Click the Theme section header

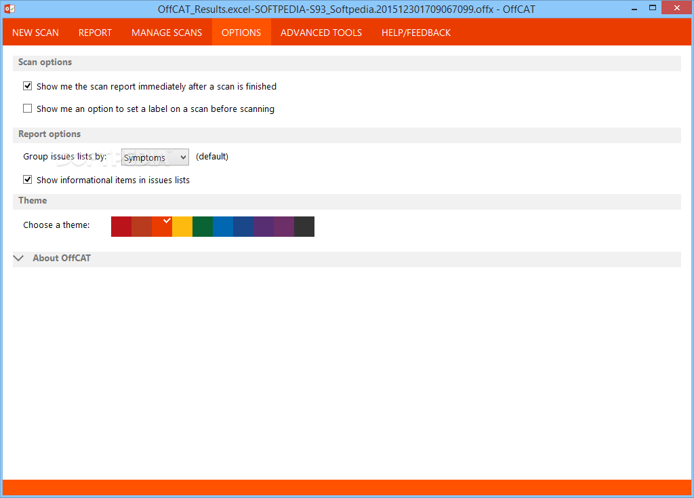(347, 201)
